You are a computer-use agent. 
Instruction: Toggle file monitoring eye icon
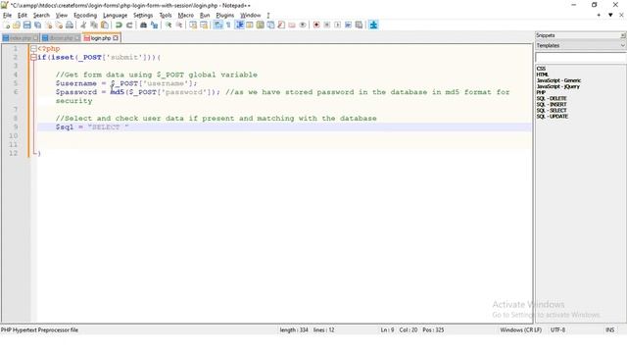(303, 25)
